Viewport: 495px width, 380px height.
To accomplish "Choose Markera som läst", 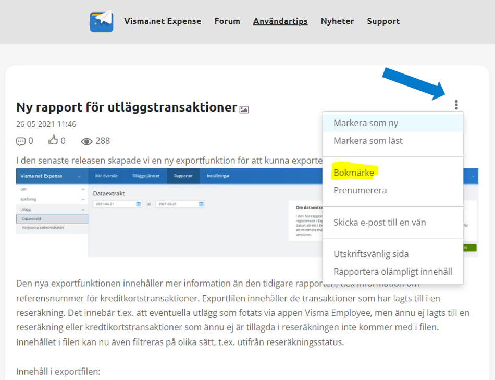I will tap(393, 141).
